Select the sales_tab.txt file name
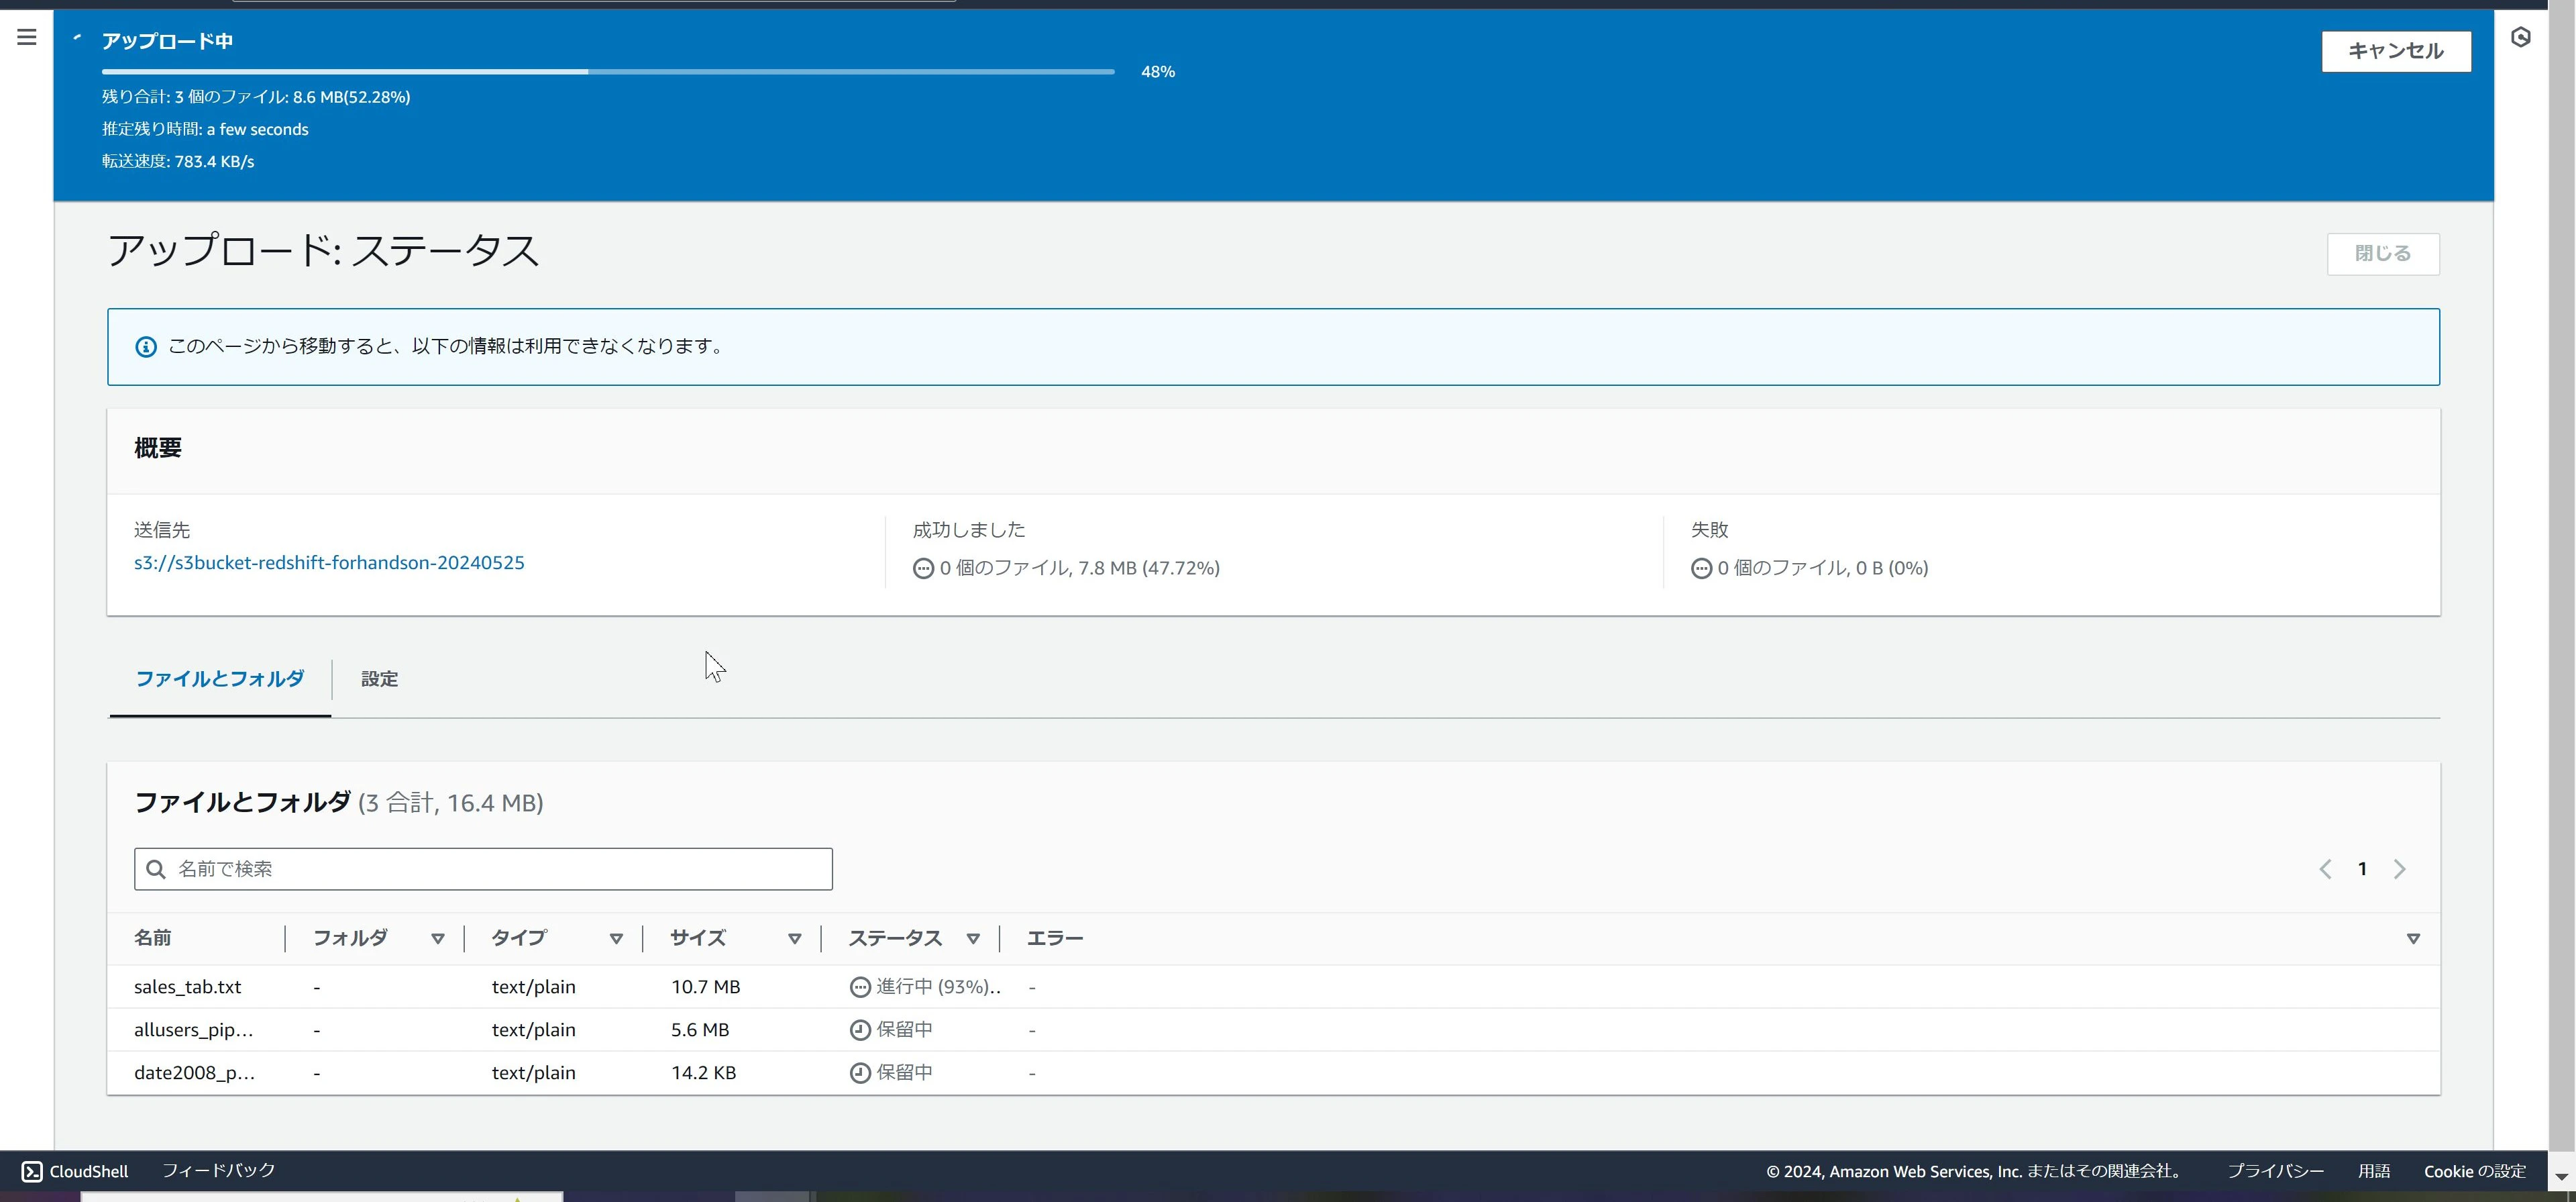Image resolution: width=2576 pixels, height=1202 pixels. click(x=188, y=987)
